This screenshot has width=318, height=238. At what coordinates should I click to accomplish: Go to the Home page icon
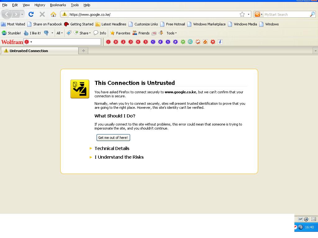pos(53,14)
